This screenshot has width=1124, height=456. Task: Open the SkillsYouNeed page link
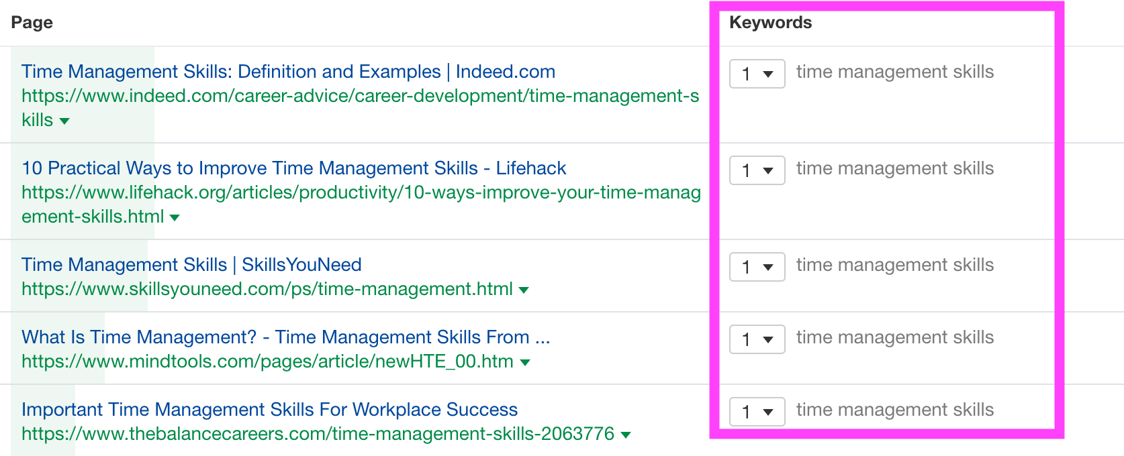(191, 265)
